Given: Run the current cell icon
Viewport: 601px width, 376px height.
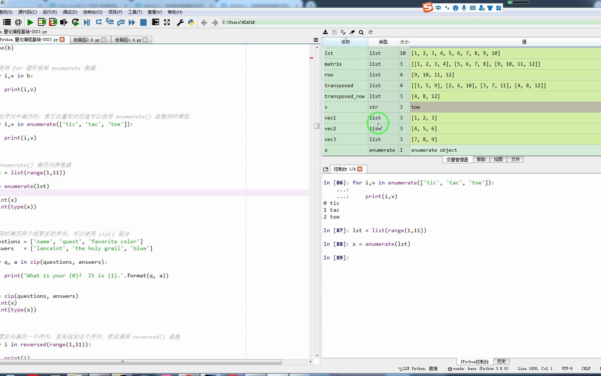Looking at the screenshot, I should point(42,22).
